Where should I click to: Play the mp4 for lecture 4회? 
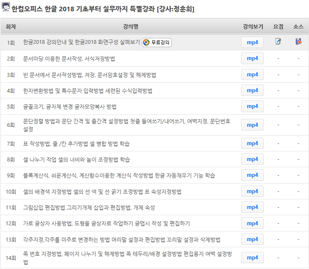pos(252,91)
